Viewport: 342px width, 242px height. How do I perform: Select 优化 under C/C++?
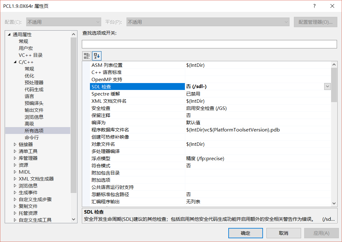(x=29, y=76)
